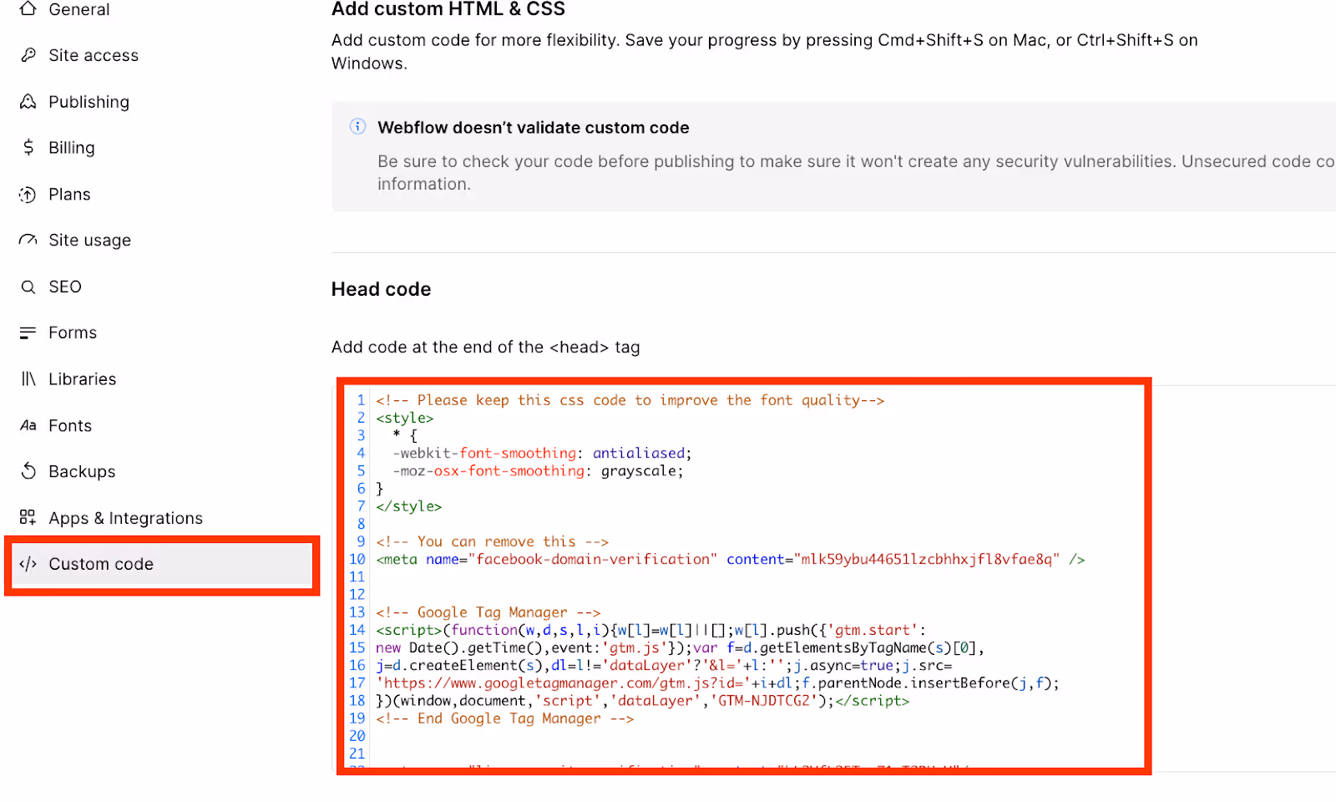Click the 'Add custom HTML & CSS' title
The image size is (1336, 802).
[448, 9]
